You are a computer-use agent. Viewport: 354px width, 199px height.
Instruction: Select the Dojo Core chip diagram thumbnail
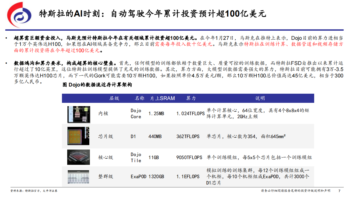coord(79,114)
